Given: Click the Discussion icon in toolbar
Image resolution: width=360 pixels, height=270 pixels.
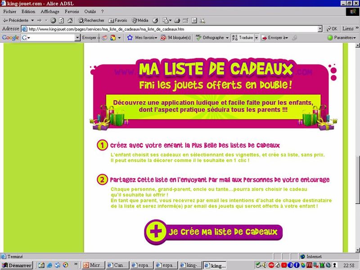Looking at the screenshot, I should 194,20.
